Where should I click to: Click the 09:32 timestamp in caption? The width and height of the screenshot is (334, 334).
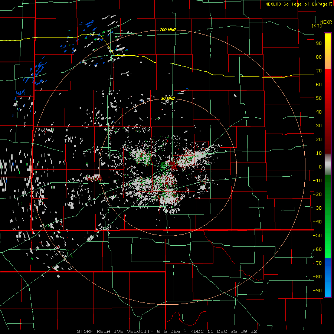[x=248, y=331]
